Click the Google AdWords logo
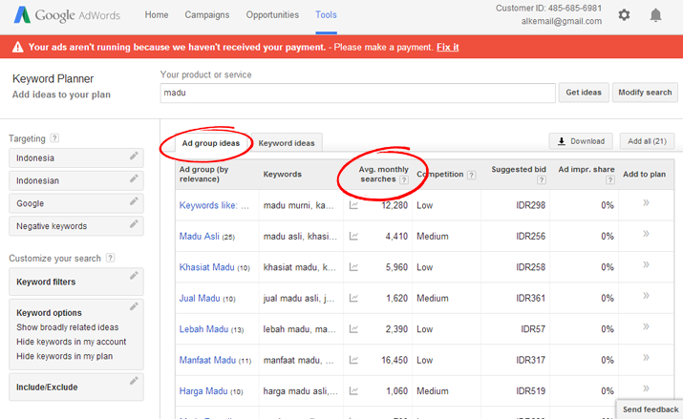 pos(67,14)
